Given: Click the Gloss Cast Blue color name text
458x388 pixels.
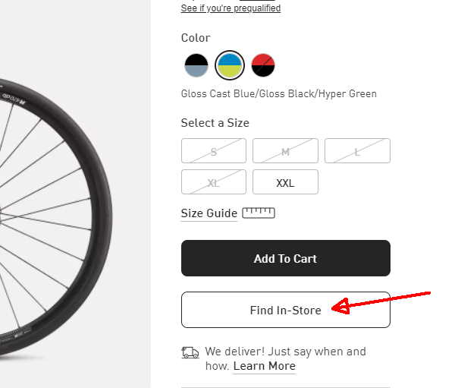Looking at the screenshot, I should coord(278,94).
